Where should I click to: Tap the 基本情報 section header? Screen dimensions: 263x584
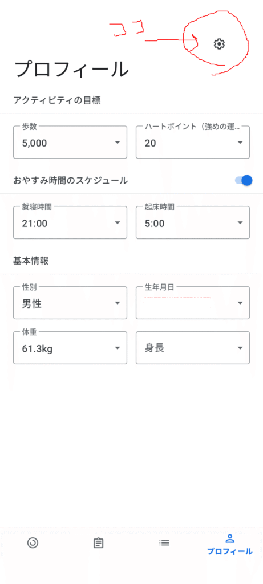pyautogui.click(x=31, y=261)
